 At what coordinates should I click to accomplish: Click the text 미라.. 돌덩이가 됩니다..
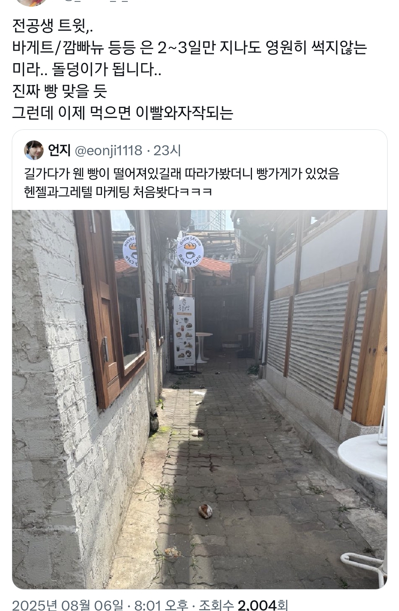86,69
